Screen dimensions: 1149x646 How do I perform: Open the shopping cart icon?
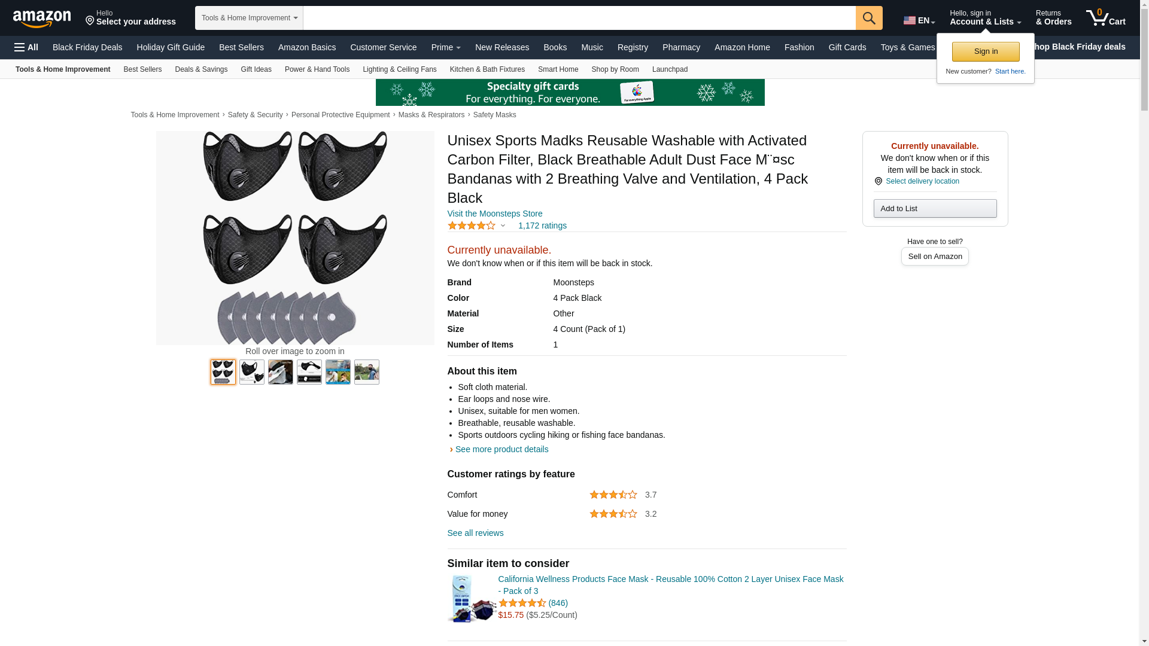pyautogui.click(x=1105, y=18)
